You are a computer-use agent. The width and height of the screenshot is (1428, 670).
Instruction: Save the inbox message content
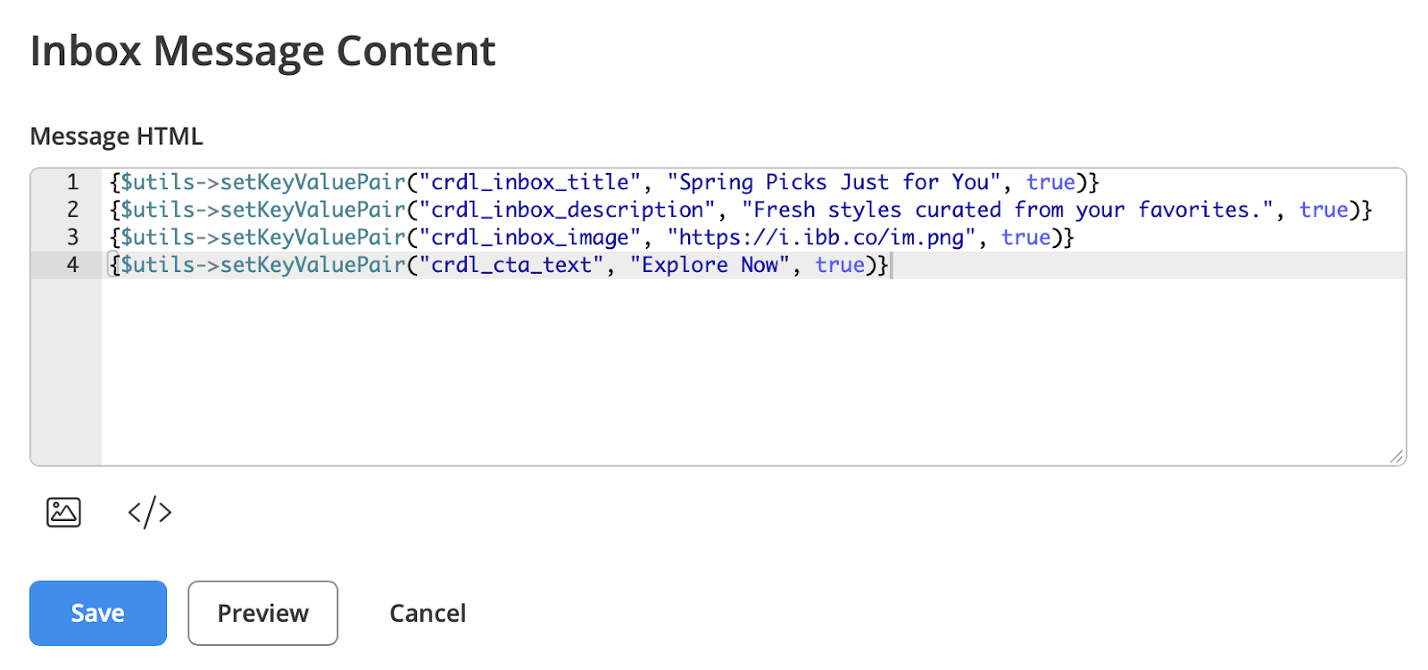pyautogui.click(x=98, y=613)
